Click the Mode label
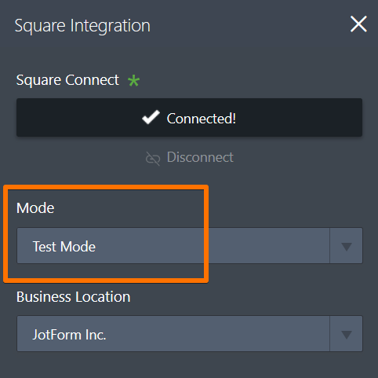This screenshot has height=378, width=378. pyautogui.click(x=35, y=208)
